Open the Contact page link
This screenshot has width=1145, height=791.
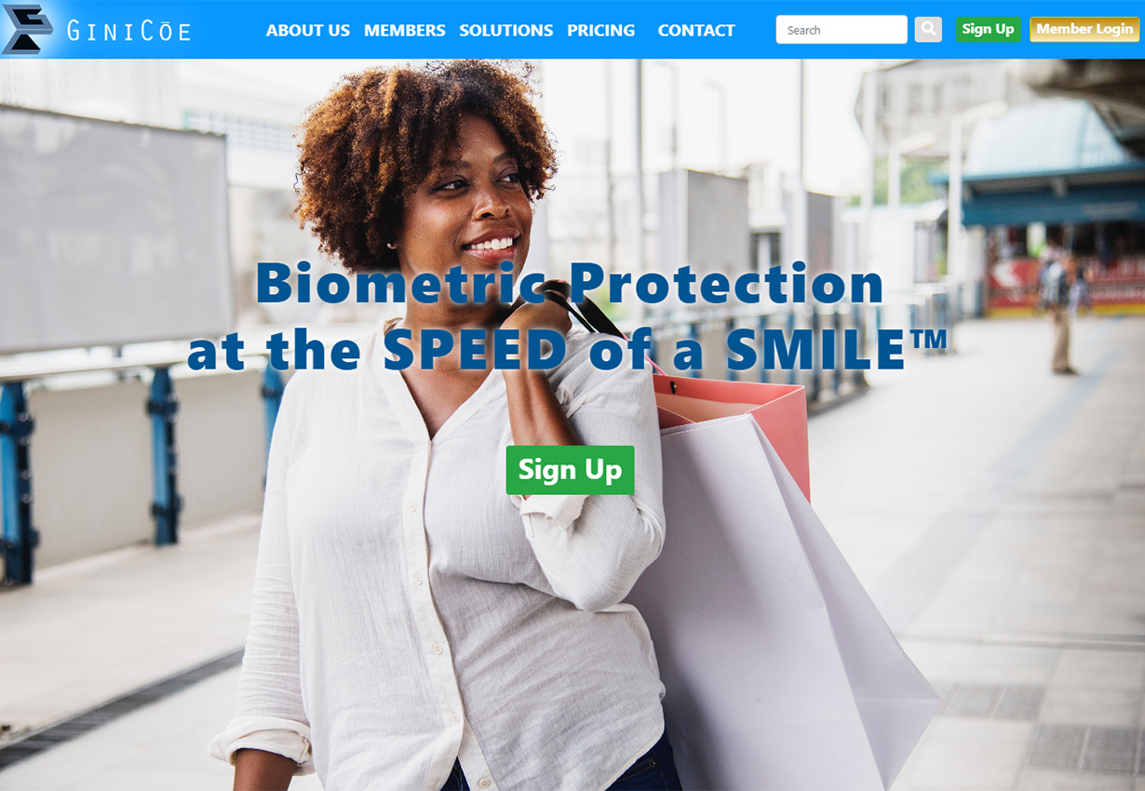point(696,31)
